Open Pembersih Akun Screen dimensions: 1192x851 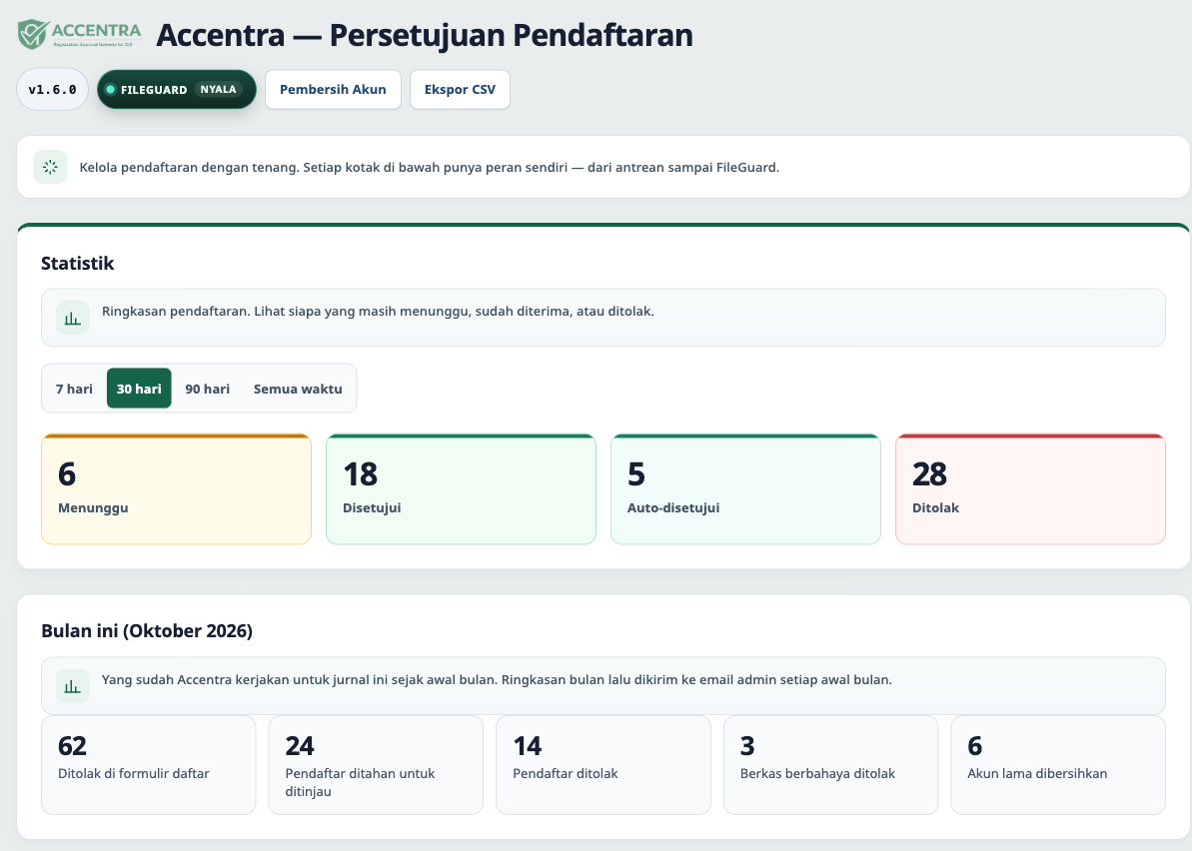click(333, 90)
